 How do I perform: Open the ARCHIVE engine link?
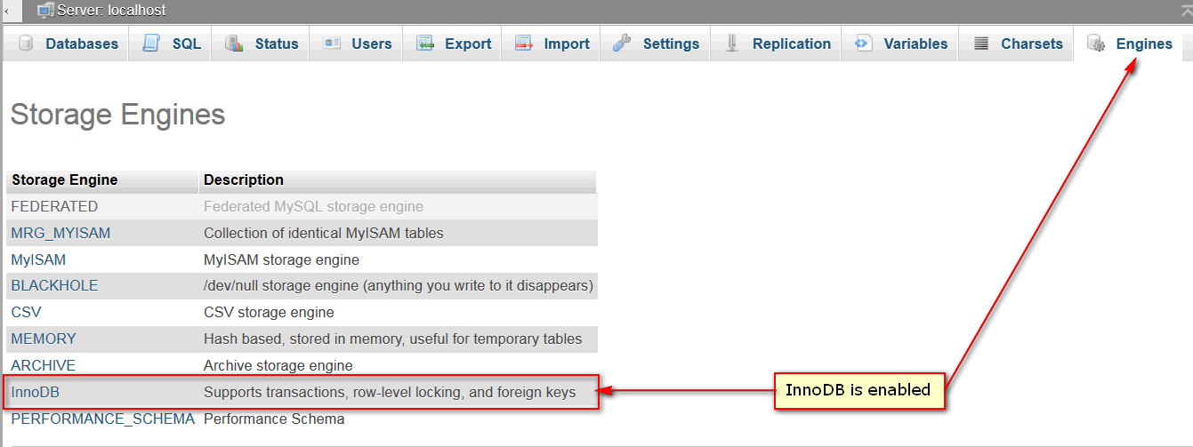coord(43,365)
